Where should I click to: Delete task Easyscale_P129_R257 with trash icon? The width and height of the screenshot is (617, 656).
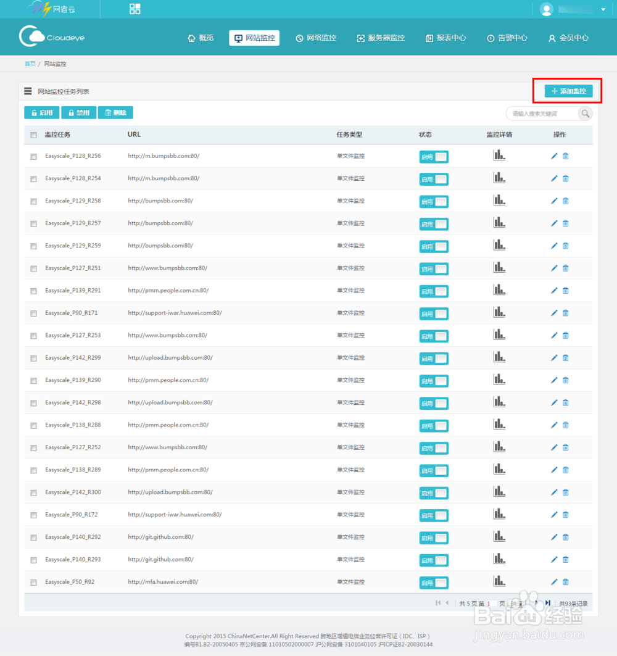(x=566, y=223)
